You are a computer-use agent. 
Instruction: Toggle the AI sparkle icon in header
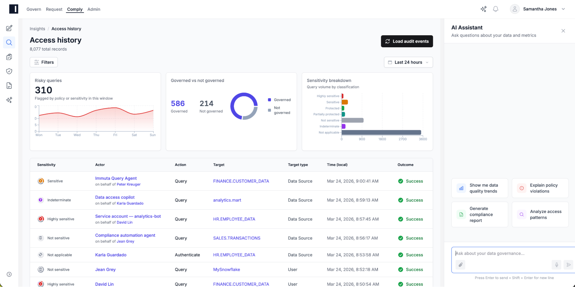(483, 9)
